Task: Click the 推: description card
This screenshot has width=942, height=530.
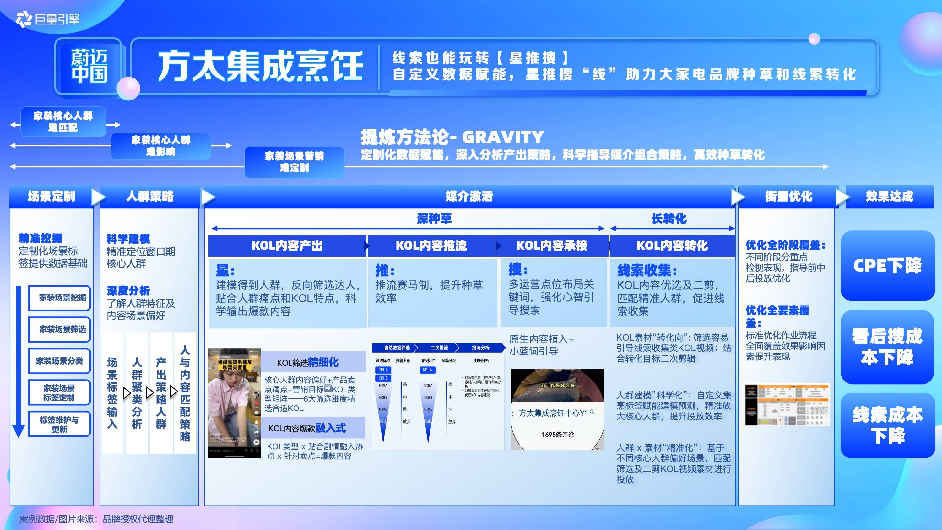Action: pyautogui.click(x=433, y=293)
